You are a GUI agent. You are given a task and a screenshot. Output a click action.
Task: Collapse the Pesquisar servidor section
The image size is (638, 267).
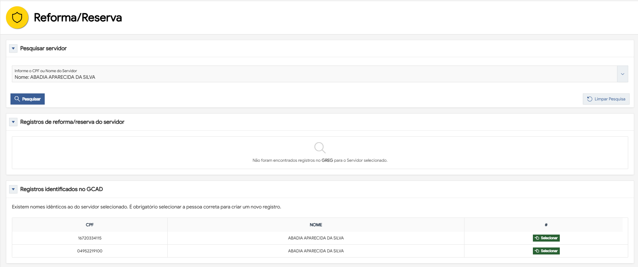(13, 48)
